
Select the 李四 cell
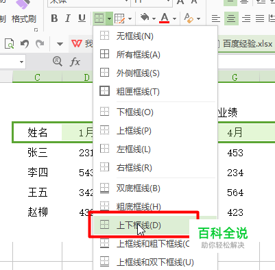[37, 172]
